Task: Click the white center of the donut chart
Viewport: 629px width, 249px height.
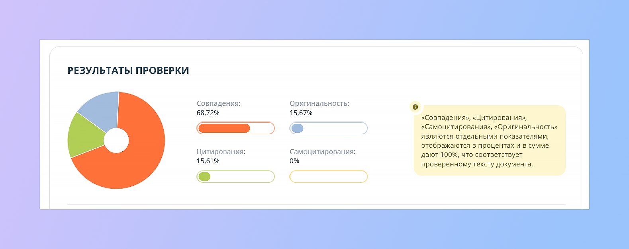Action: [117, 140]
